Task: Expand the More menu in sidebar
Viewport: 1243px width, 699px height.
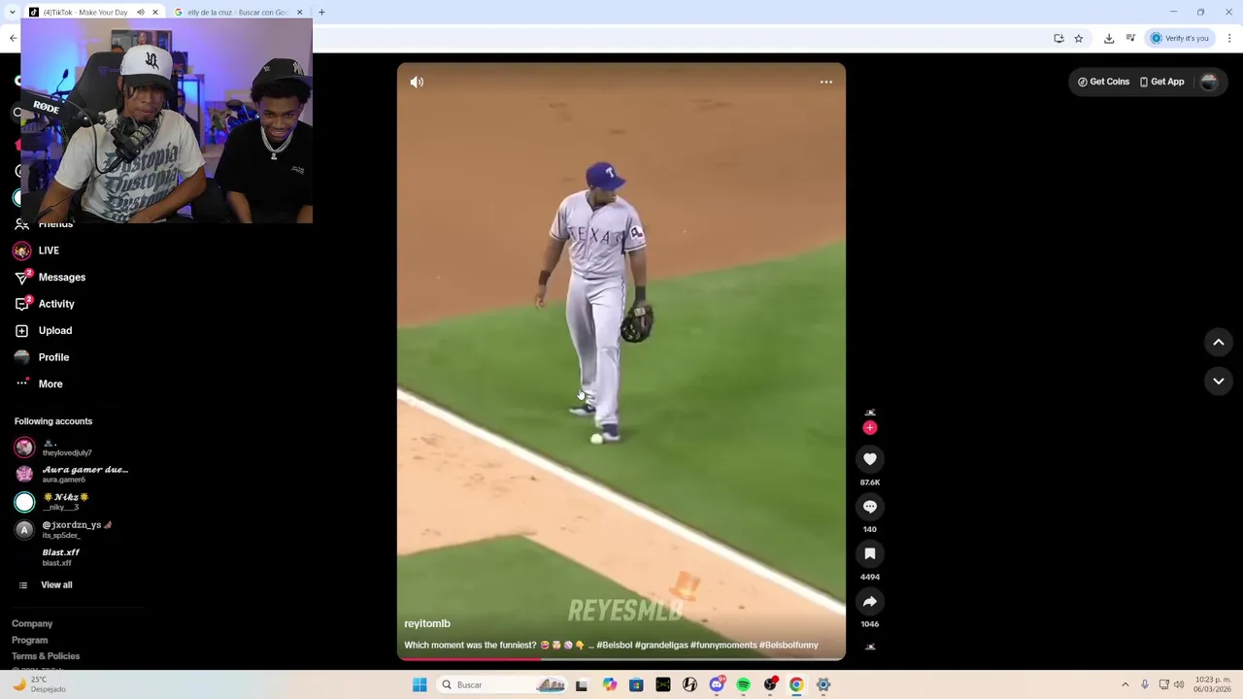Action: click(x=50, y=384)
